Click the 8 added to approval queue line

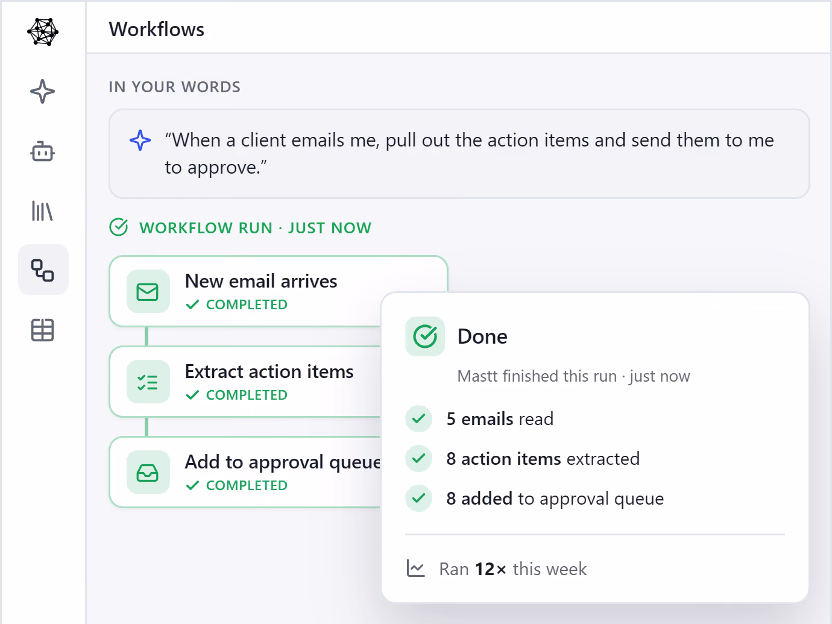555,499
